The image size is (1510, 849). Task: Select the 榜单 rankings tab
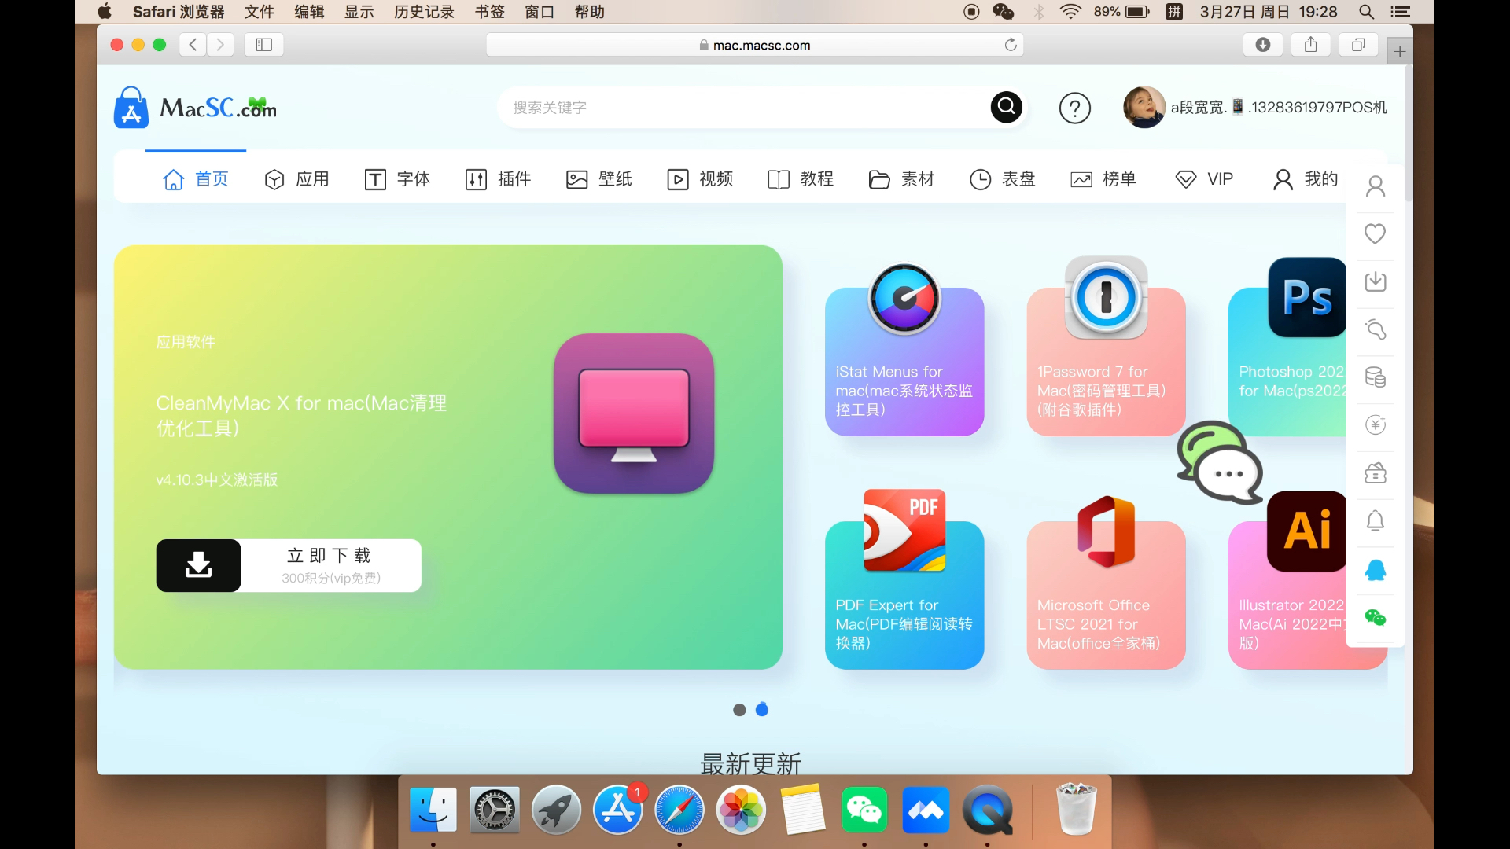(x=1103, y=179)
